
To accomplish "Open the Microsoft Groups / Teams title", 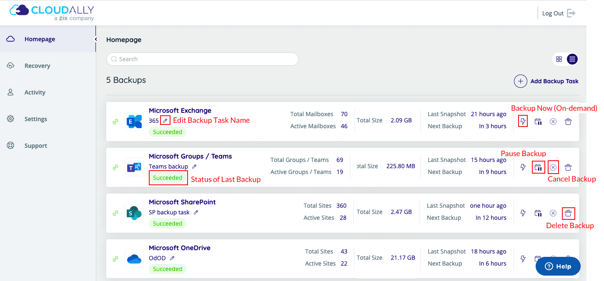I will (x=190, y=157).
